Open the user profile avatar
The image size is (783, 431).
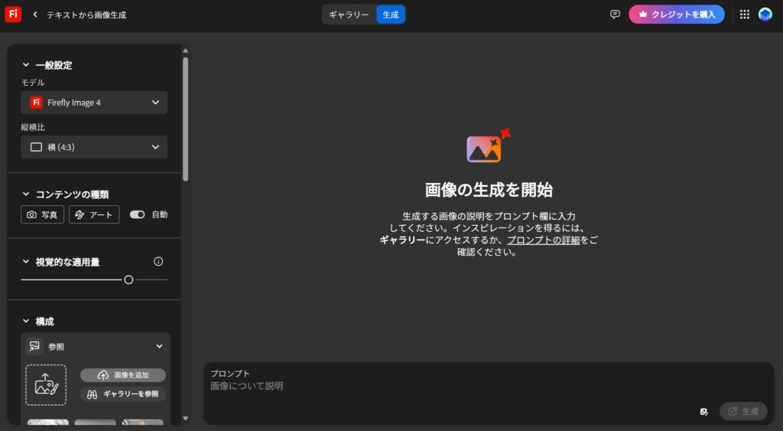(765, 15)
